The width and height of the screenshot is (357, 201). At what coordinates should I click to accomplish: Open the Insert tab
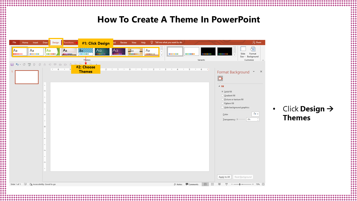(35, 42)
